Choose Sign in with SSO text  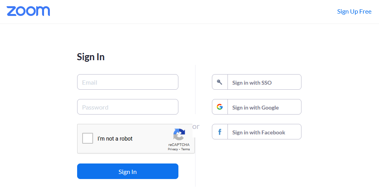coord(252,83)
